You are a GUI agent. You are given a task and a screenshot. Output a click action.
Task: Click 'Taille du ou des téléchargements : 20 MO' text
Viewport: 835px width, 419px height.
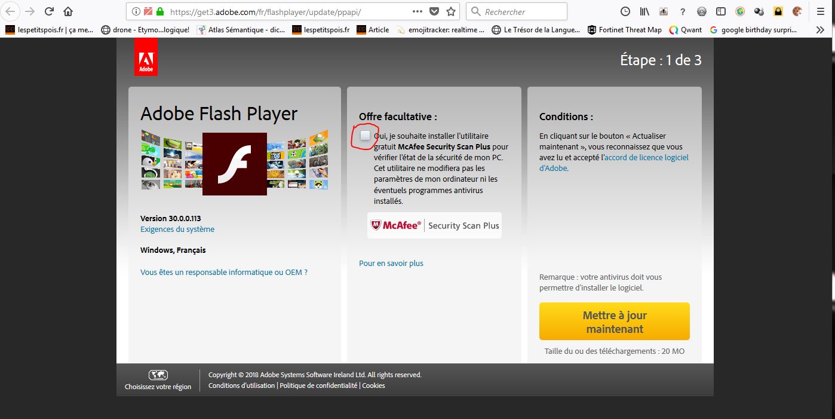614,351
